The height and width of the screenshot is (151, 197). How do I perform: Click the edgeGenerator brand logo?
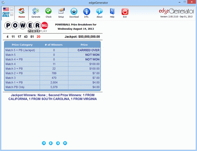(x=176, y=11)
